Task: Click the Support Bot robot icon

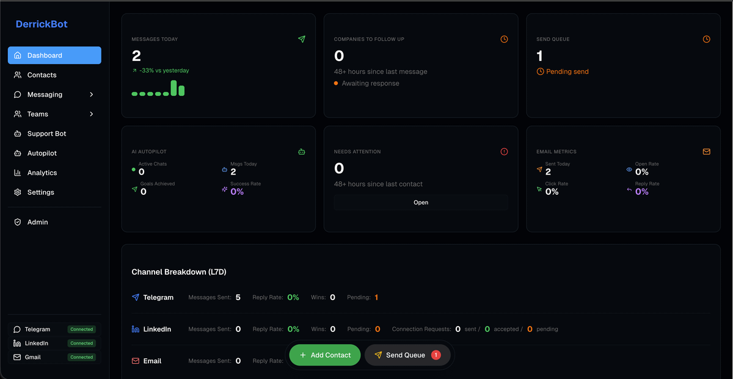Action: pyautogui.click(x=18, y=134)
